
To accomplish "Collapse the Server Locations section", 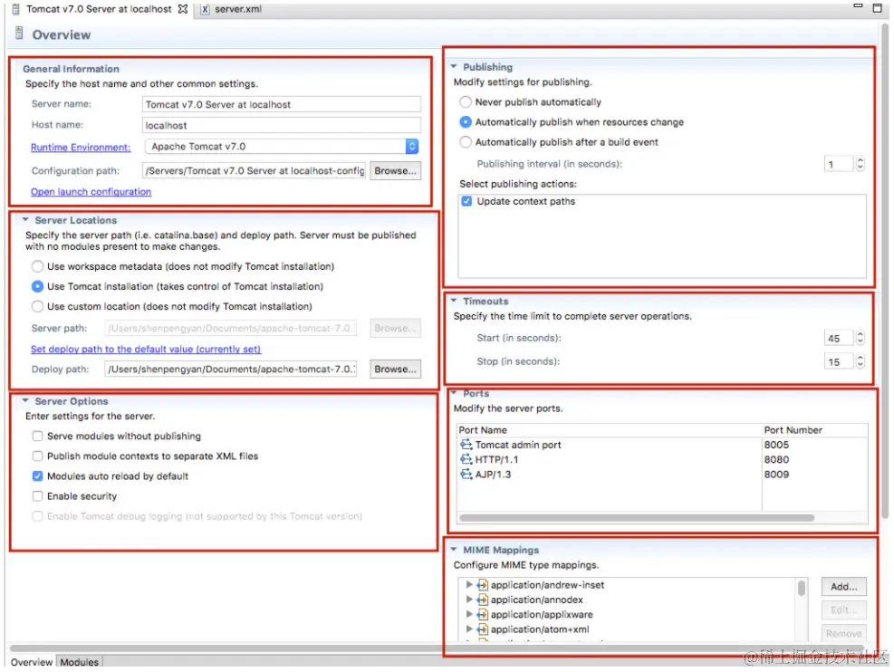I will [x=25, y=219].
